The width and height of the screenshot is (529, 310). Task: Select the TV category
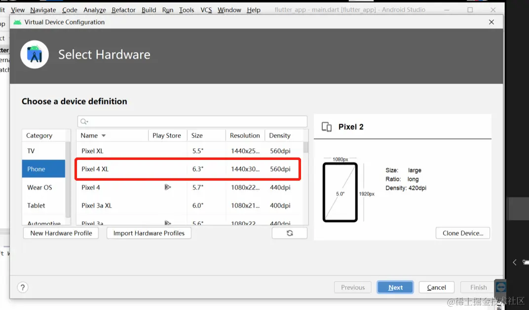click(x=43, y=151)
